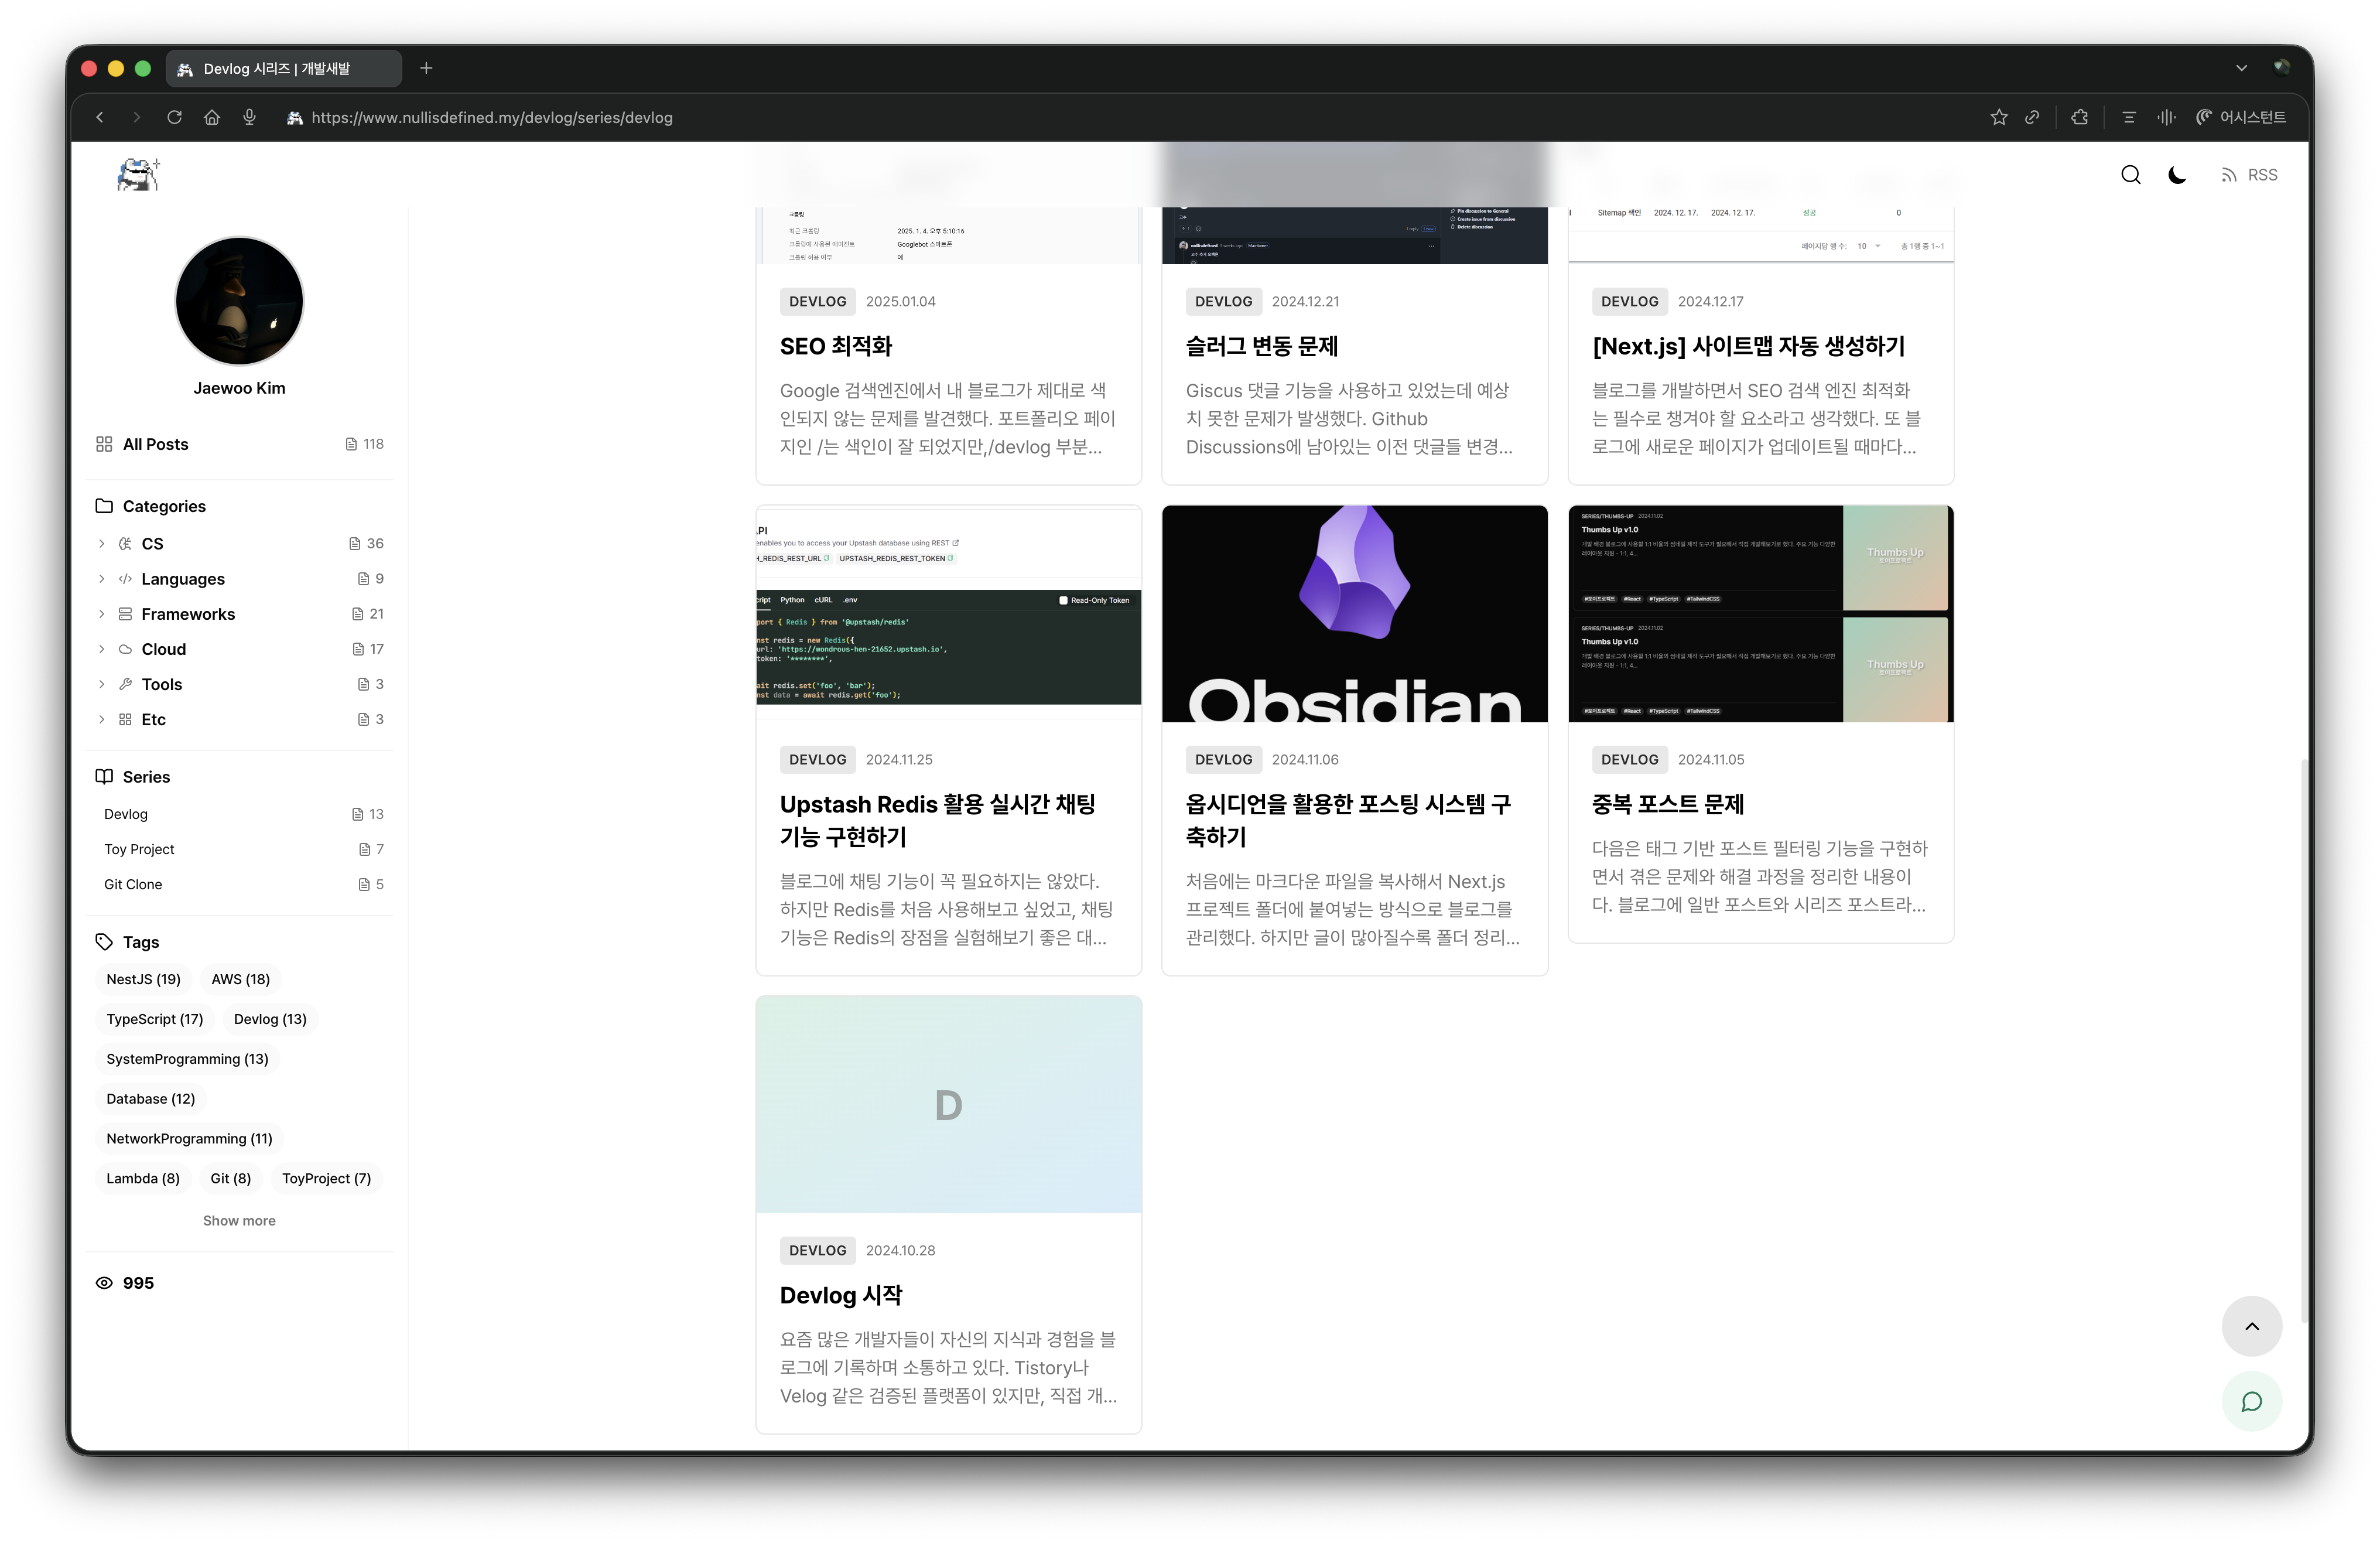This screenshot has height=1543, width=2380.
Task: Filter by the NestJS (19) tag
Action: (144, 979)
